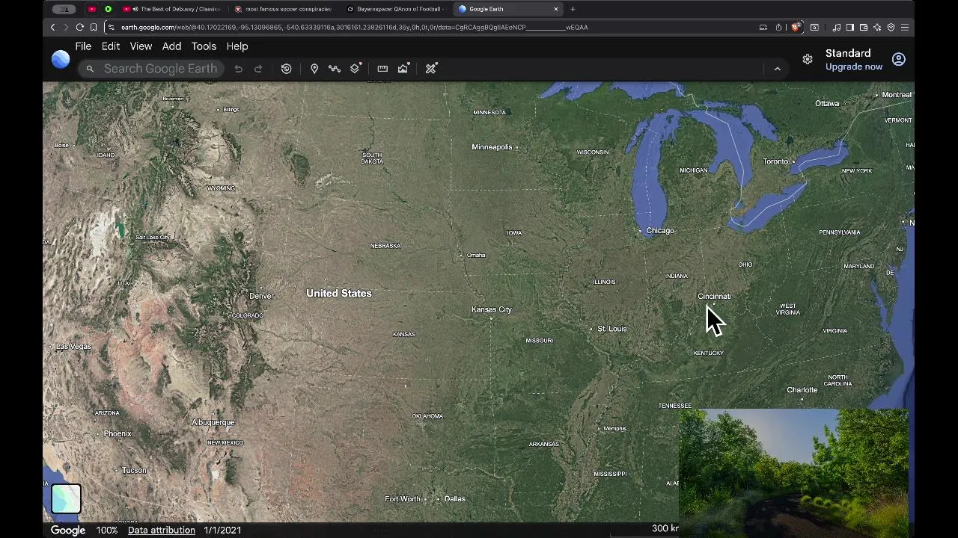Open the image overlay tool

403,69
